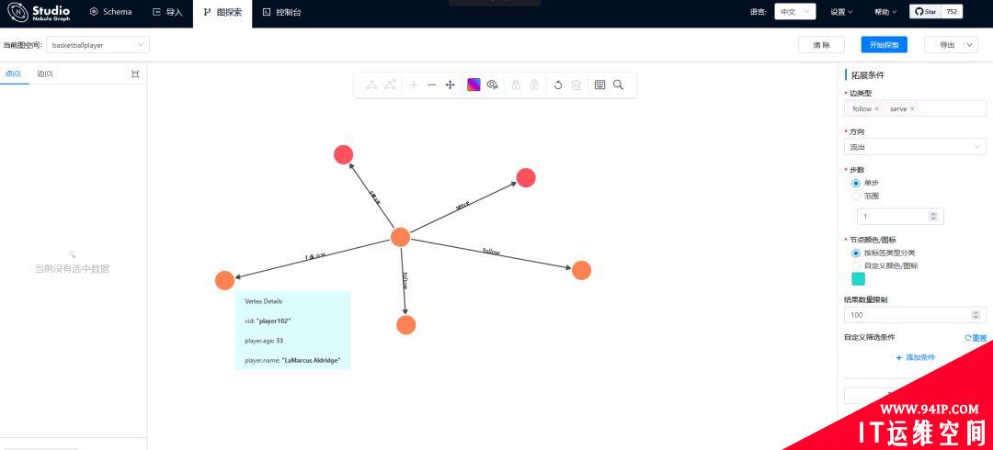
Task: Expand the 设置 settings menu
Action: (841, 11)
